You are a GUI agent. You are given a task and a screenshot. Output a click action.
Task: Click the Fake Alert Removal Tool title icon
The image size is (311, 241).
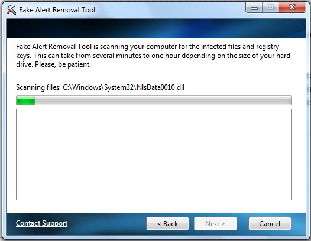click(x=11, y=9)
